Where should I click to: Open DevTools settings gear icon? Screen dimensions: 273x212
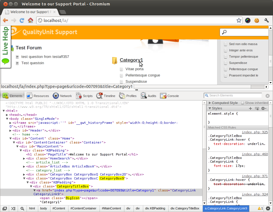coord(268,209)
